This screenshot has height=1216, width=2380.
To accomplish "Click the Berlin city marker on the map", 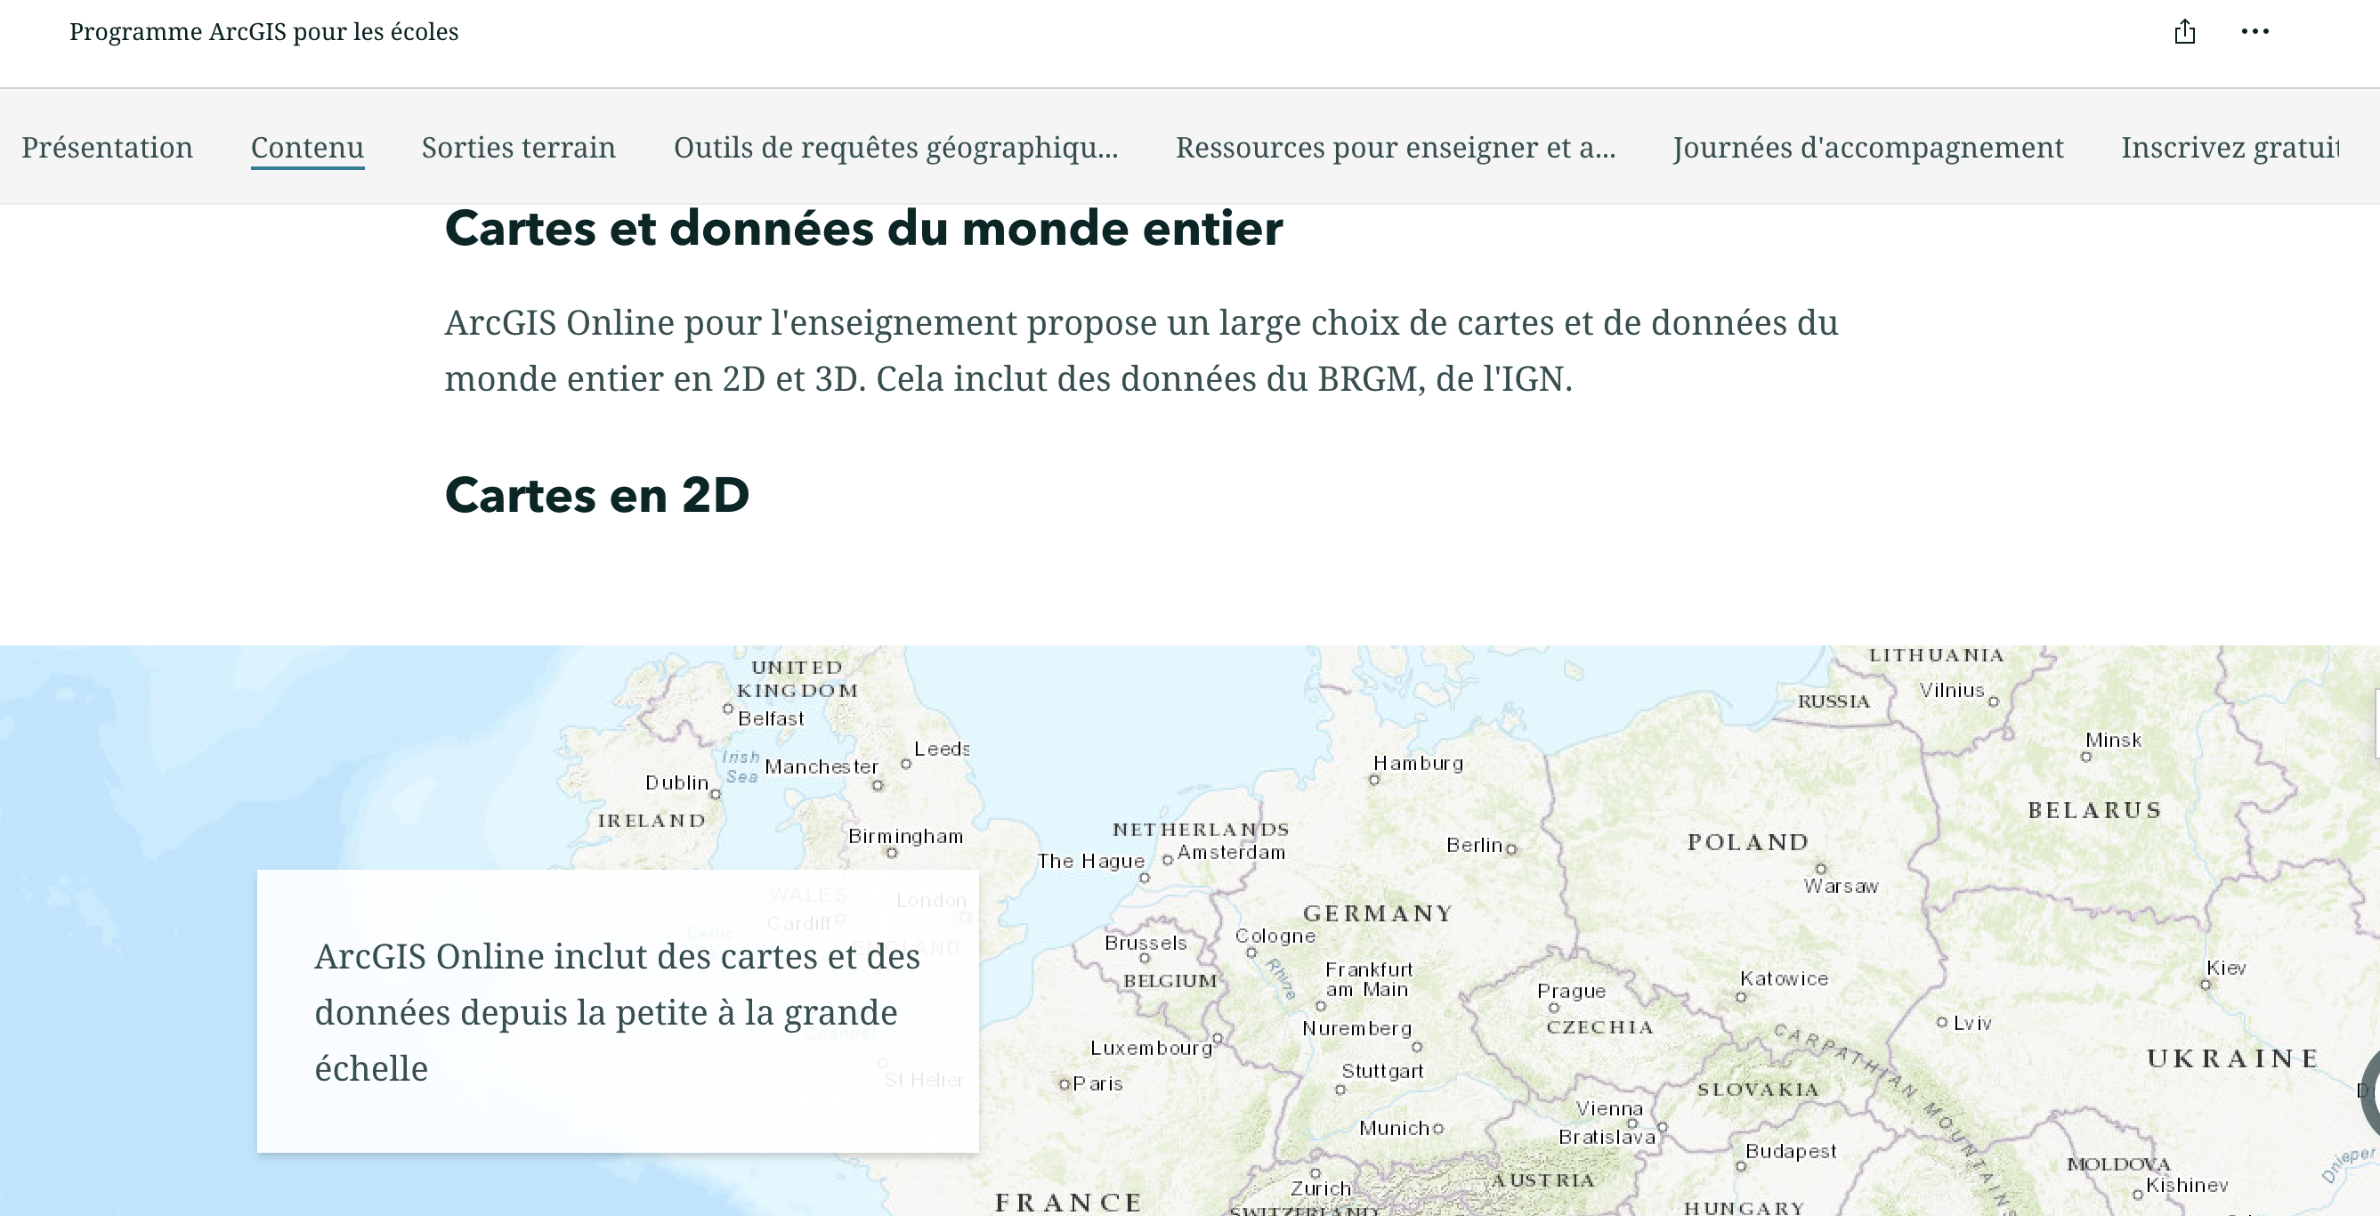I will point(1511,848).
